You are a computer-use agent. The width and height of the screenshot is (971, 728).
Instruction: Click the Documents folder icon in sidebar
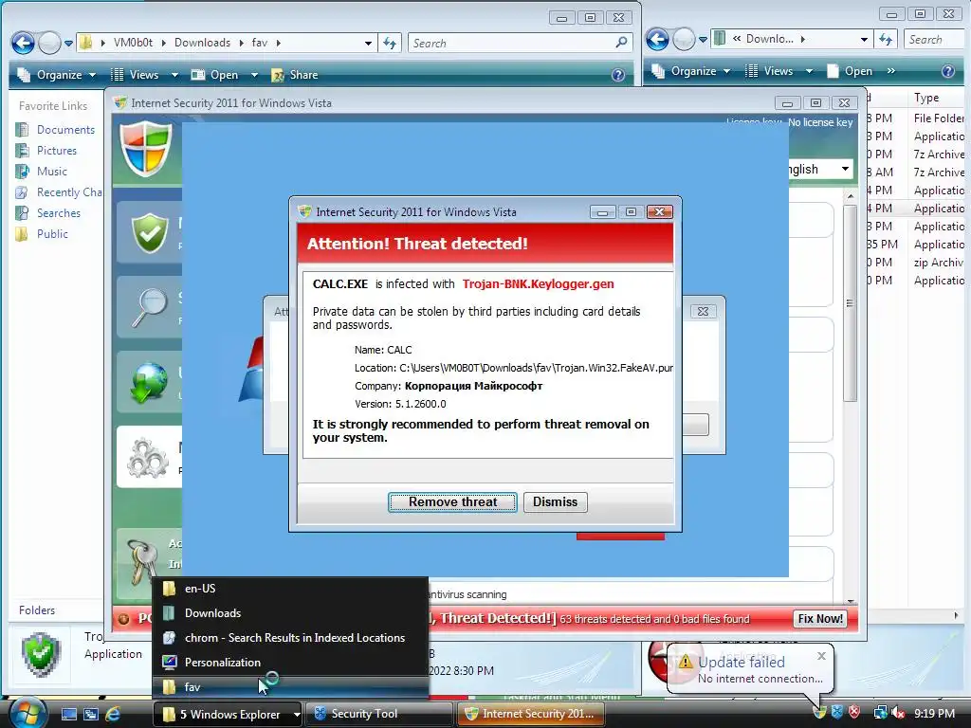click(x=22, y=129)
